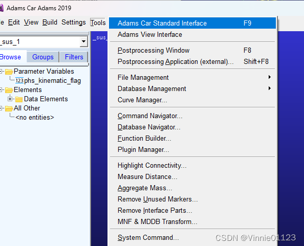This screenshot has height=246, width=304.
Task: Collapse the Parameter Variables folder
Action: click(x=1, y=72)
